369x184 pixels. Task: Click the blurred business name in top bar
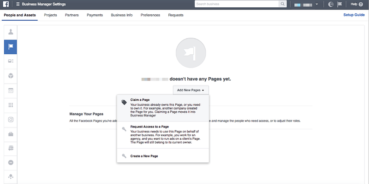pos(304,5)
